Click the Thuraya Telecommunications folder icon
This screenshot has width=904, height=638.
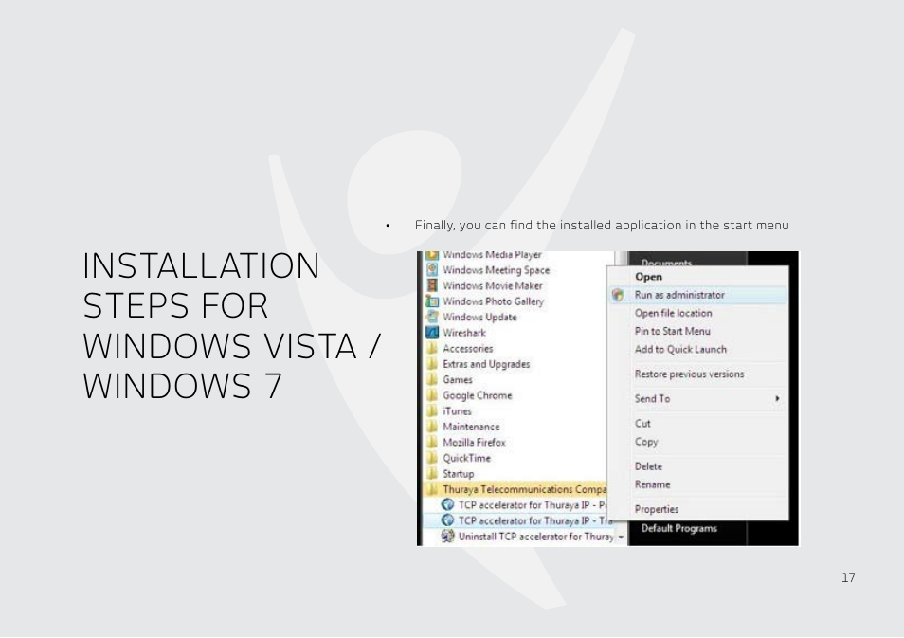[432, 489]
